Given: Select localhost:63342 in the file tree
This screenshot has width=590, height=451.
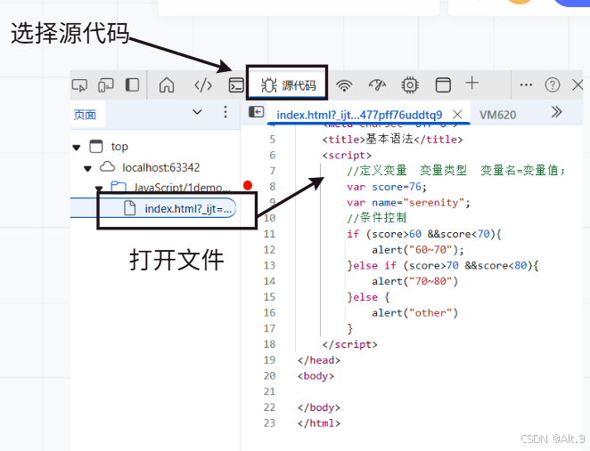Looking at the screenshot, I should (160, 167).
